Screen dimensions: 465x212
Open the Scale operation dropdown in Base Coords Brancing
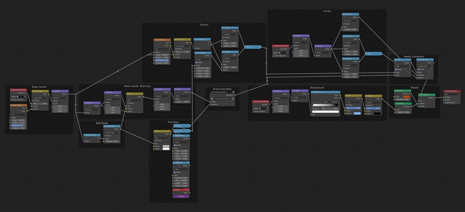click(x=182, y=96)
